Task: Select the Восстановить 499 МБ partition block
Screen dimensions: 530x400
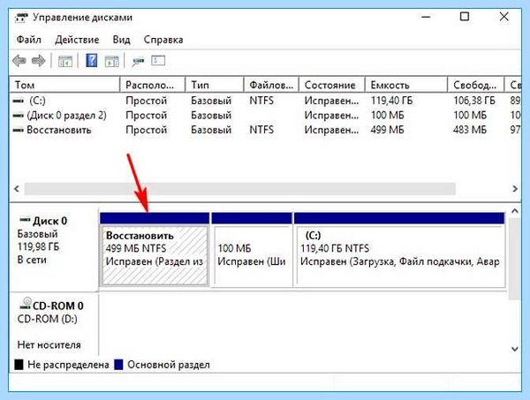Action: 155,251
